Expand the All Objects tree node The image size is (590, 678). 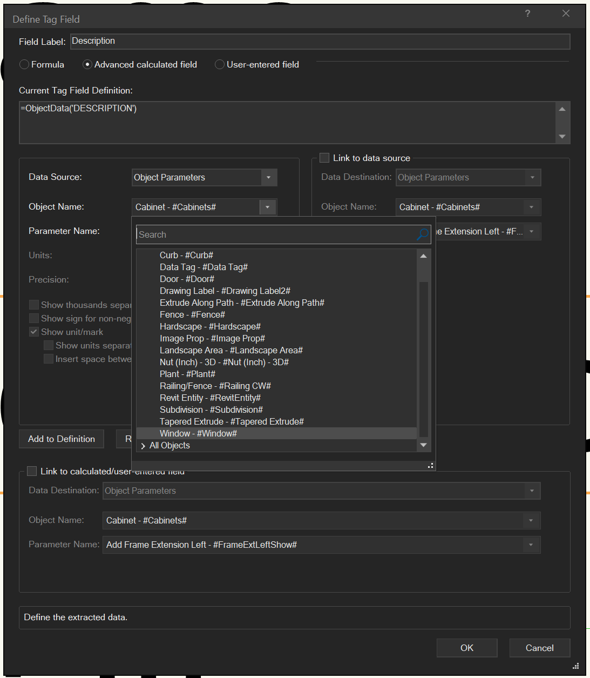pos(143,446)
